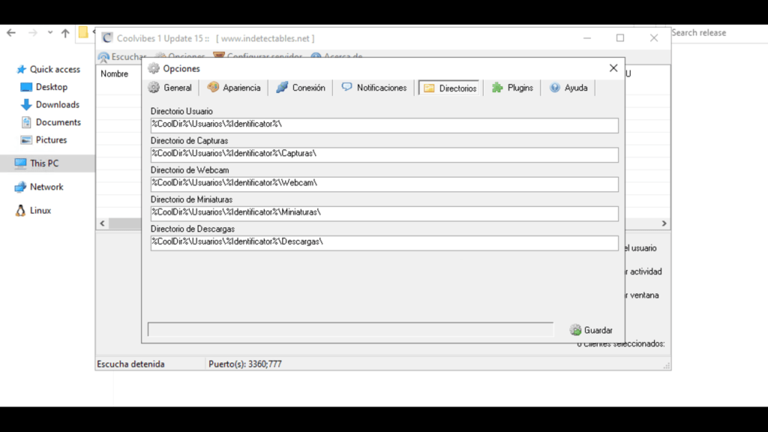768x432 pixels.
Task: Click the Explorer up arrow
Action: tap(65, 33)
